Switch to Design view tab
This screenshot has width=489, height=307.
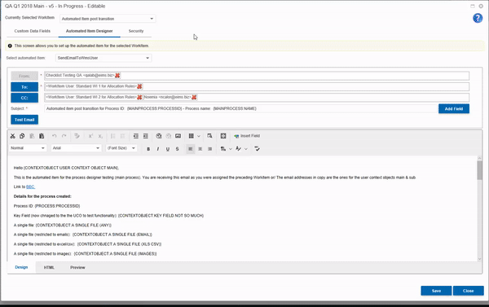21,267
